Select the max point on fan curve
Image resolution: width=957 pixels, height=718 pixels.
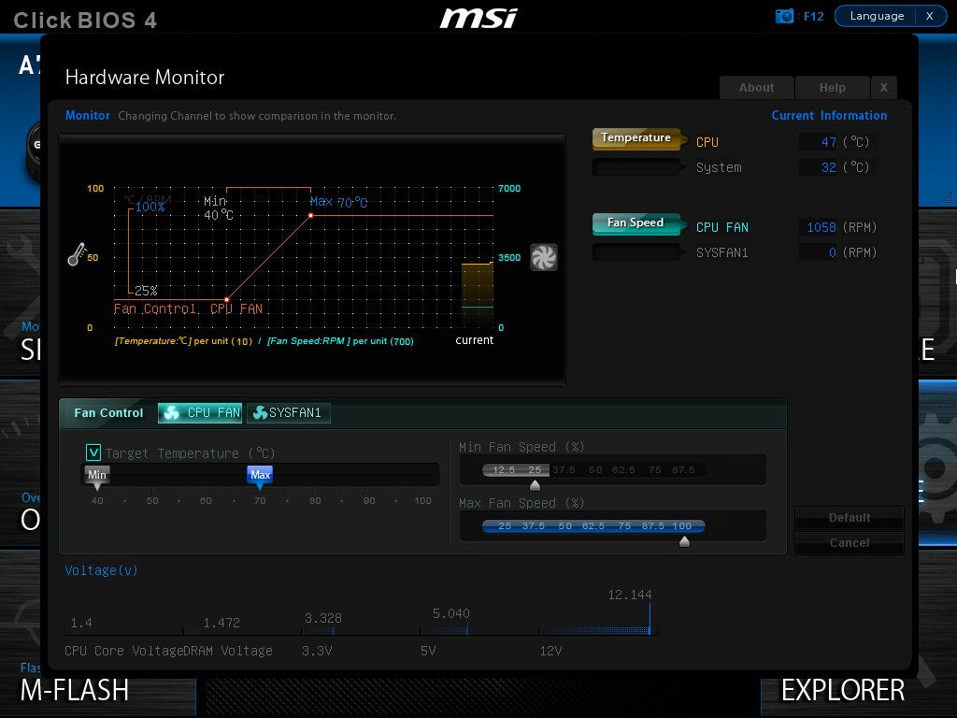click(x=310, y=216)
